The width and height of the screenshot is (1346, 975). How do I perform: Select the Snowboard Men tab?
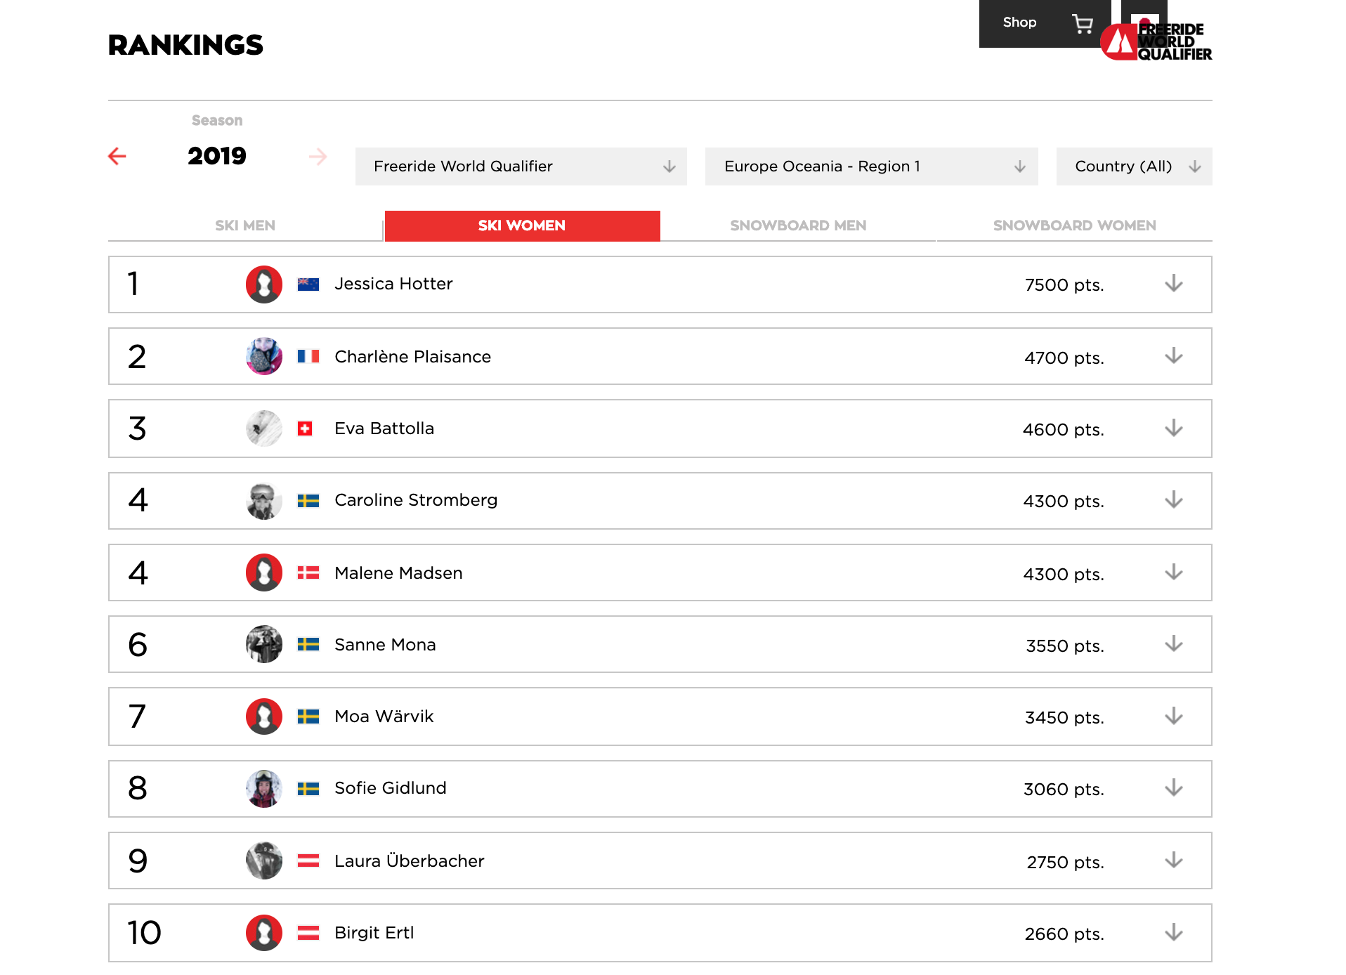click(x=798, y=225)
